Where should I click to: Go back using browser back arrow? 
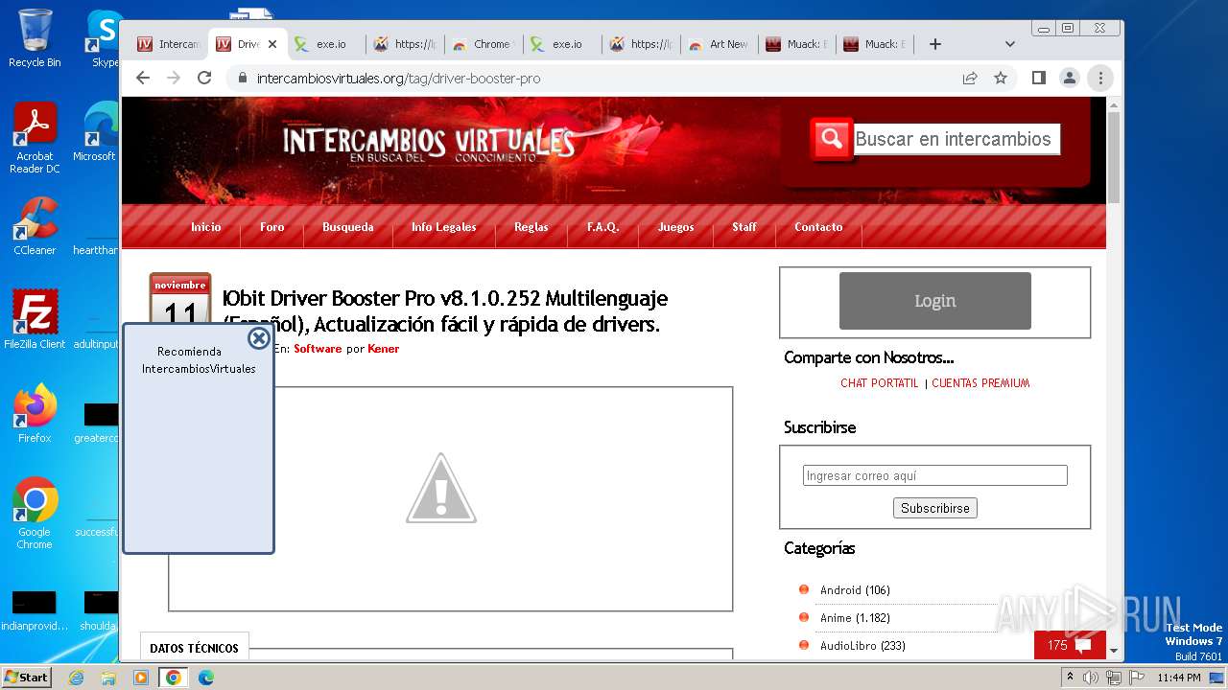(143, 78)
